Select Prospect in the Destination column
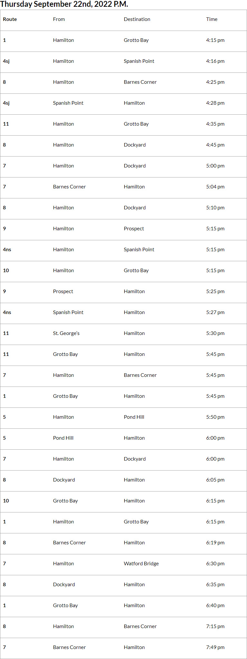The width and height of the screenshot is (247, 659). tap(134, 229)
